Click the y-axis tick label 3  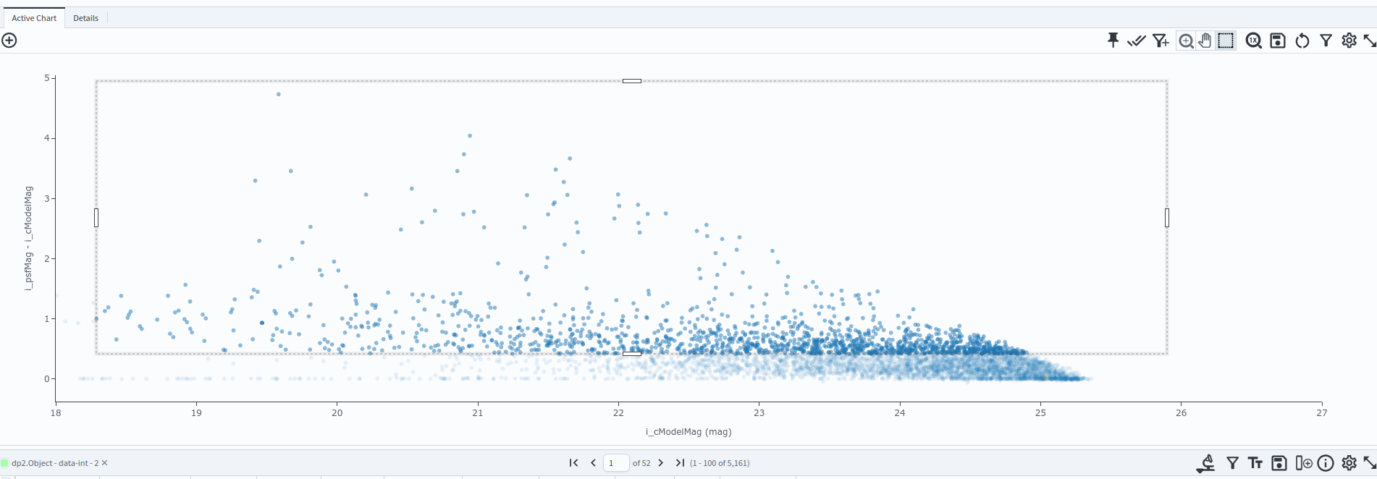tap(47, 198)
